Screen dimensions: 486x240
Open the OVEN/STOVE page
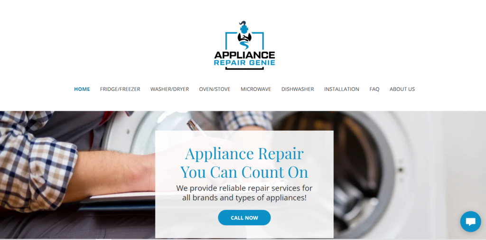click(x=215, y=89)
